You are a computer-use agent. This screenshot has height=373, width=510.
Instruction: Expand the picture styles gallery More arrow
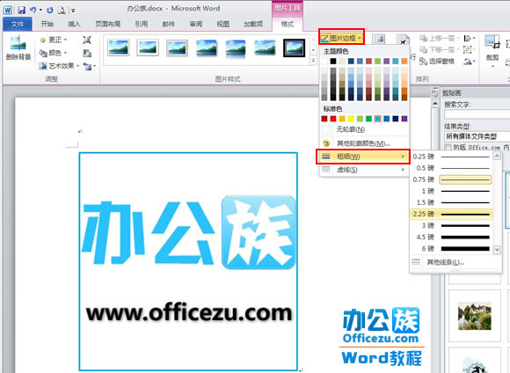click(x=313, y=61)
